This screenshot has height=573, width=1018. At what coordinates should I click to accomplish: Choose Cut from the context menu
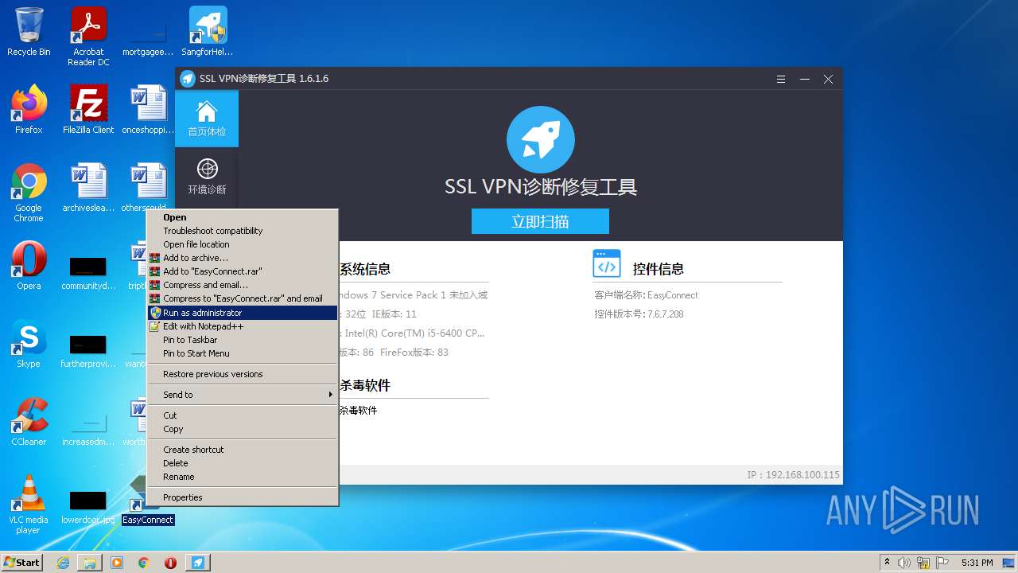point(243,415)
